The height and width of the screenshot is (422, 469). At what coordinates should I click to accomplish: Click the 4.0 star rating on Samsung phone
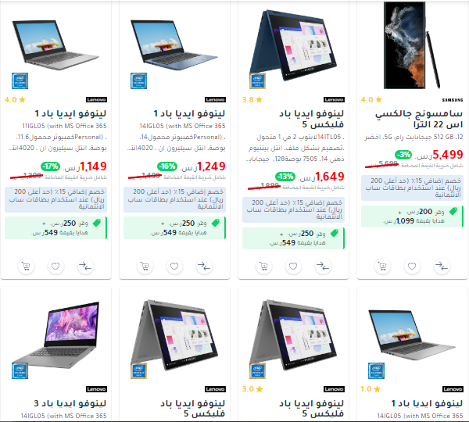[x=371, y=99]
